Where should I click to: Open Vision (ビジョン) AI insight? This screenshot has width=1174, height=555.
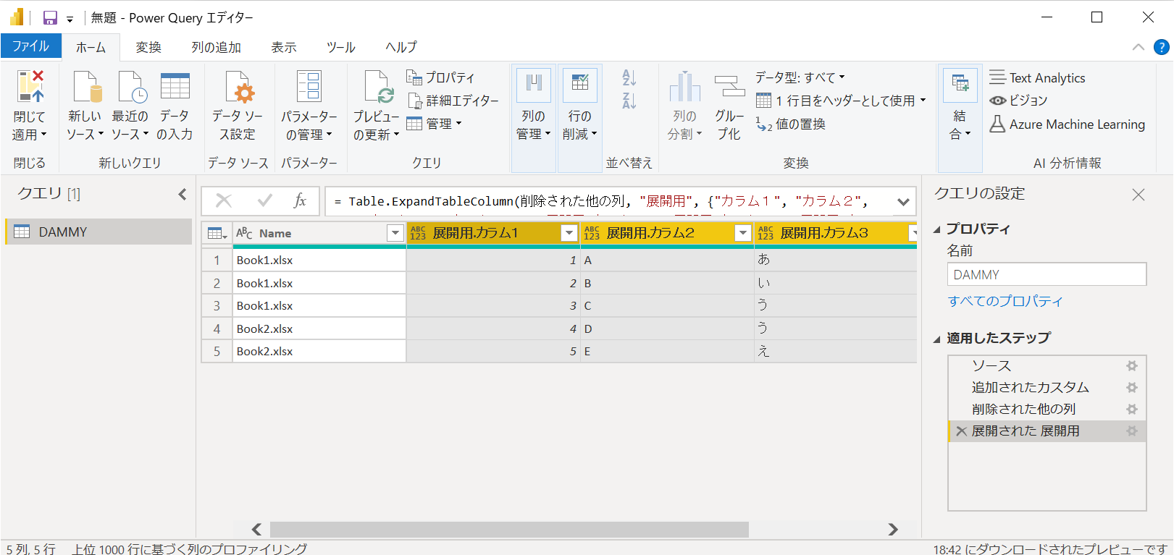pyautogui.click(x=1018, y=101)
